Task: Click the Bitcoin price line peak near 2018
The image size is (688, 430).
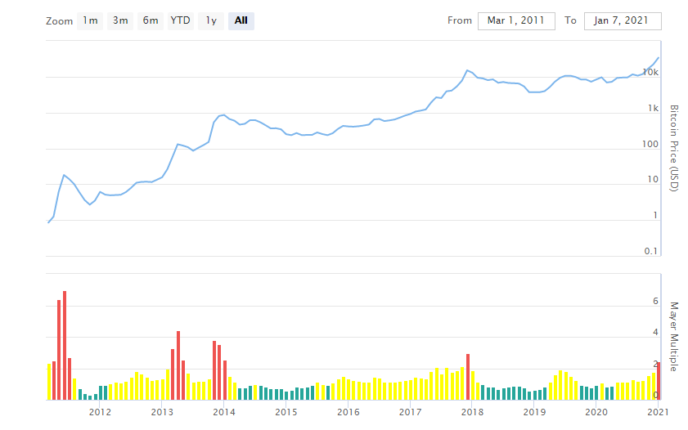Action: pos(467,70)
